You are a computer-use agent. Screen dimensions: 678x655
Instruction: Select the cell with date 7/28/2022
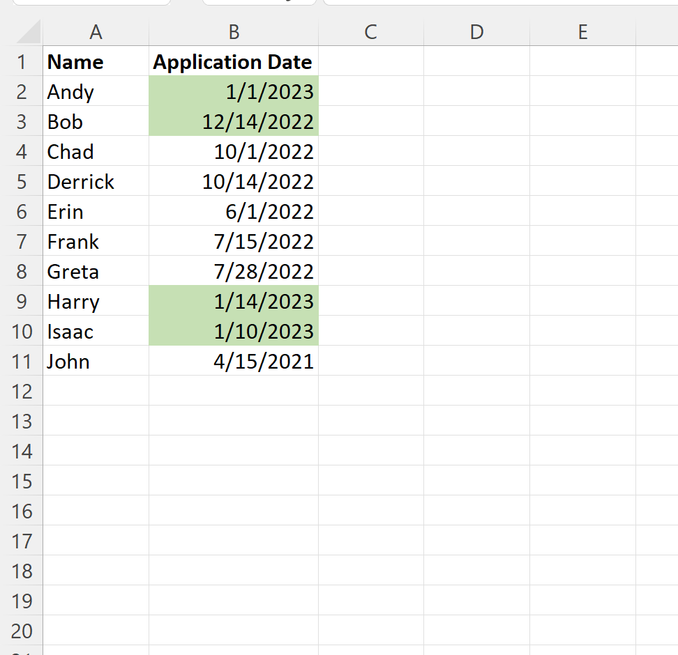(234, 270)
